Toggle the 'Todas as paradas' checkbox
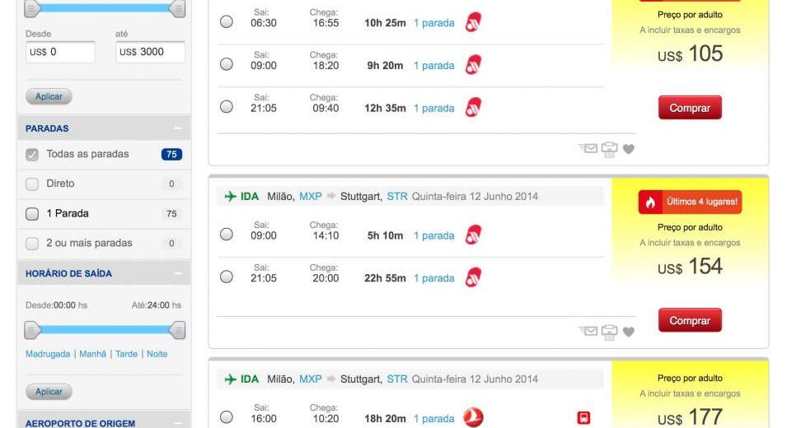Screen dimensions: 787x428 32,154
